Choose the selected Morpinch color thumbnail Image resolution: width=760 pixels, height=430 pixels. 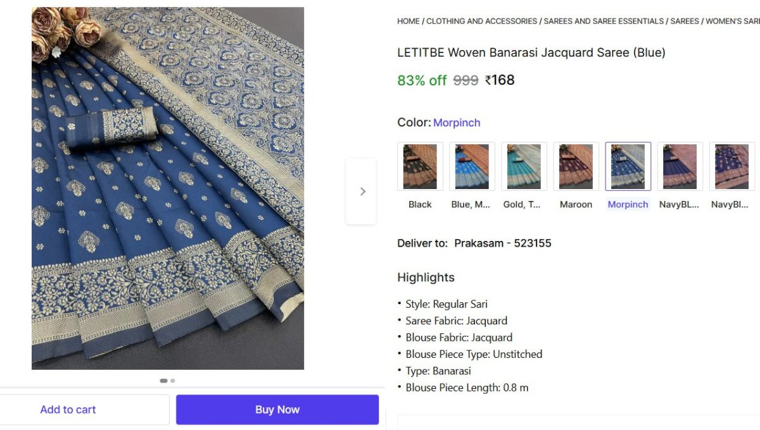pyautogui.click(x=628, y=166)
